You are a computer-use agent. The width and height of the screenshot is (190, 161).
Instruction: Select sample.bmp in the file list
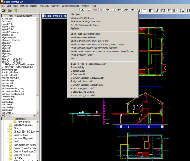pyautogui.click(x=8, y=102)
